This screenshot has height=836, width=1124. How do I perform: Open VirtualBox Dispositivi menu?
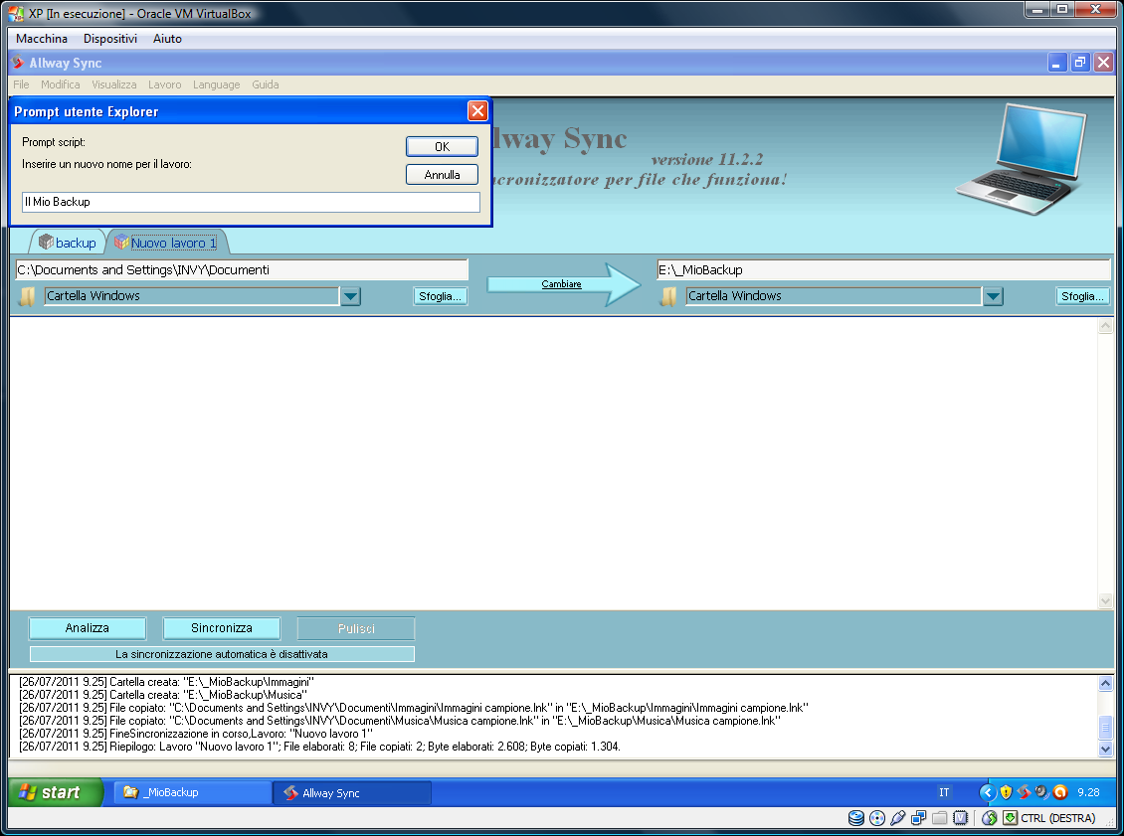pos(109,39)
